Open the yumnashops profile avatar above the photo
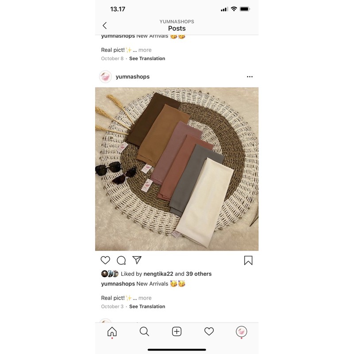 (105, 77)
